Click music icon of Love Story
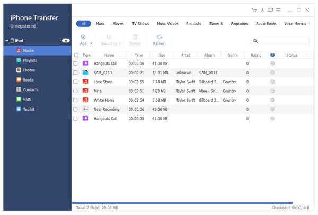Image resolution: width=318 pixels, height=215 pixels. [x=85, y=82]
